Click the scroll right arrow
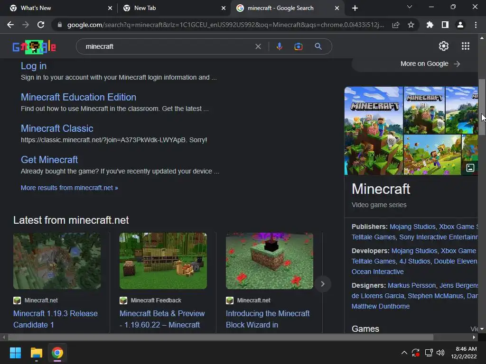Image resolution: width=486 pixels, height=364 pixels. point(474,337)
